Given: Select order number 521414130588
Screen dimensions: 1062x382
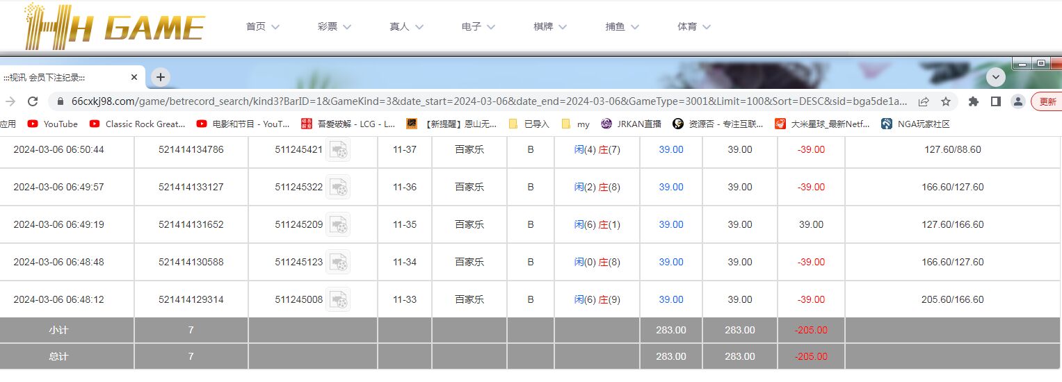Looking at the screenshot, I should pos(191,262).
